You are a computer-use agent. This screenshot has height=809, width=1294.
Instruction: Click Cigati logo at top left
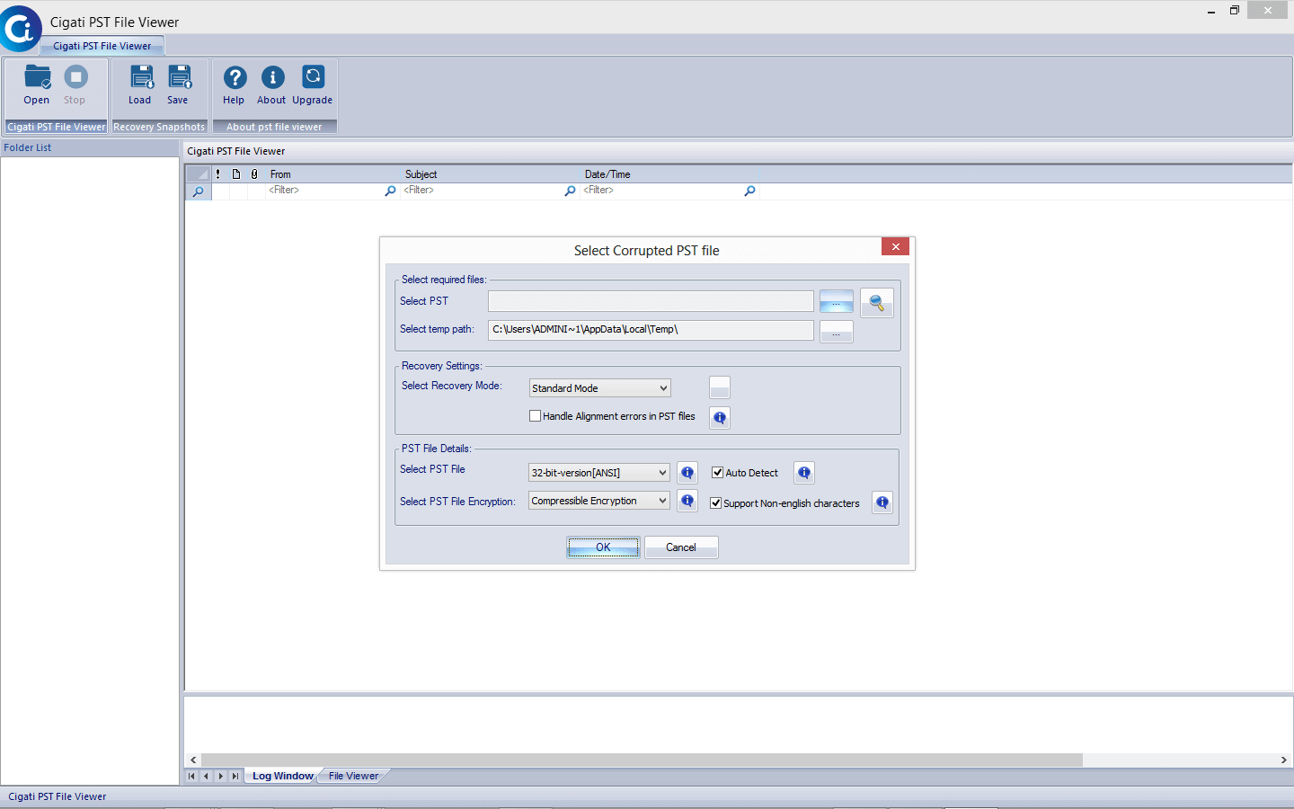pyautogui.click(x=20, y=29)
